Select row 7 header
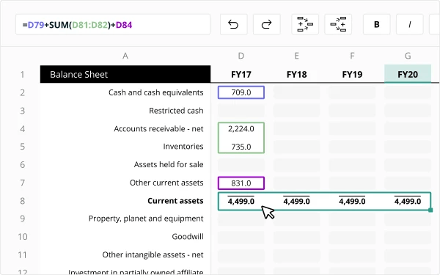Image resolution: width=440 pixels, height=275 pixels. (x=23, y=183)
